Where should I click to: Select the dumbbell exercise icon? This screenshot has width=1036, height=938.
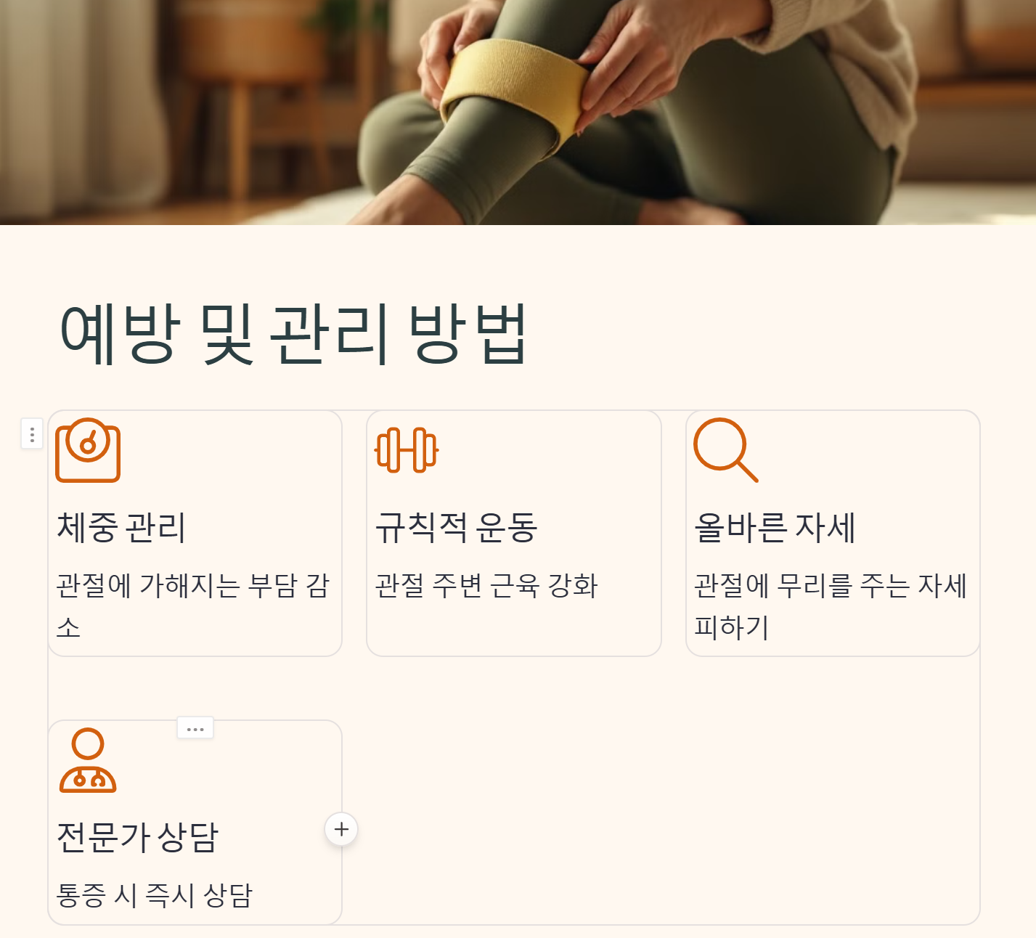coord(407,450)
